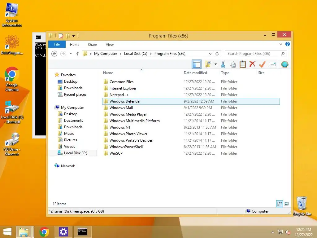Open the DataWagon desktop shortcut icon
The width and height of the screenshot is (317, 238).
pos(12,45)
